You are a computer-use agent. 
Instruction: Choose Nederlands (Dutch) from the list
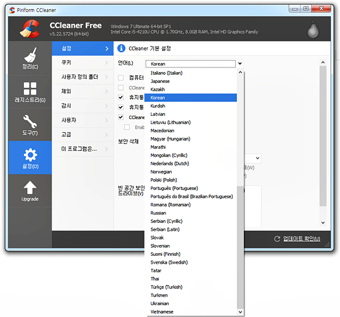pos(190,163)
